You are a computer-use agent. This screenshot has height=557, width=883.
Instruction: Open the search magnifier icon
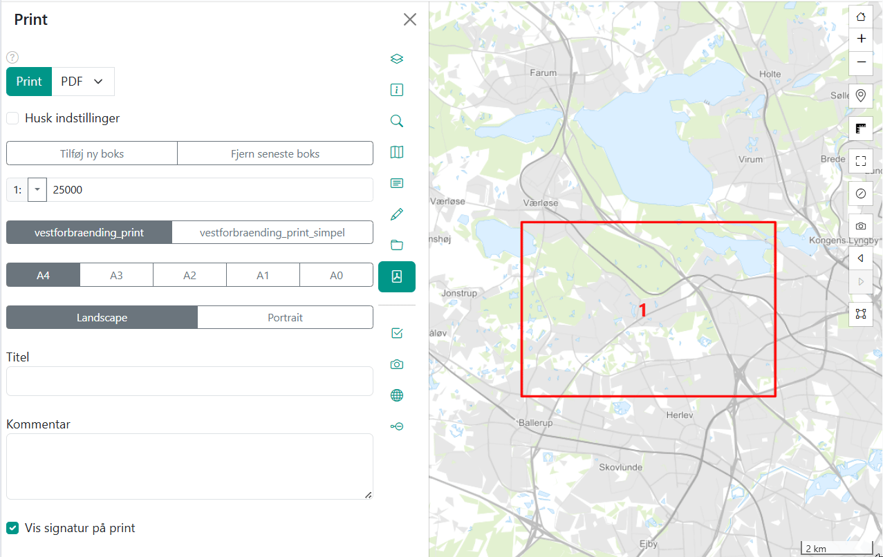[396, 121]
